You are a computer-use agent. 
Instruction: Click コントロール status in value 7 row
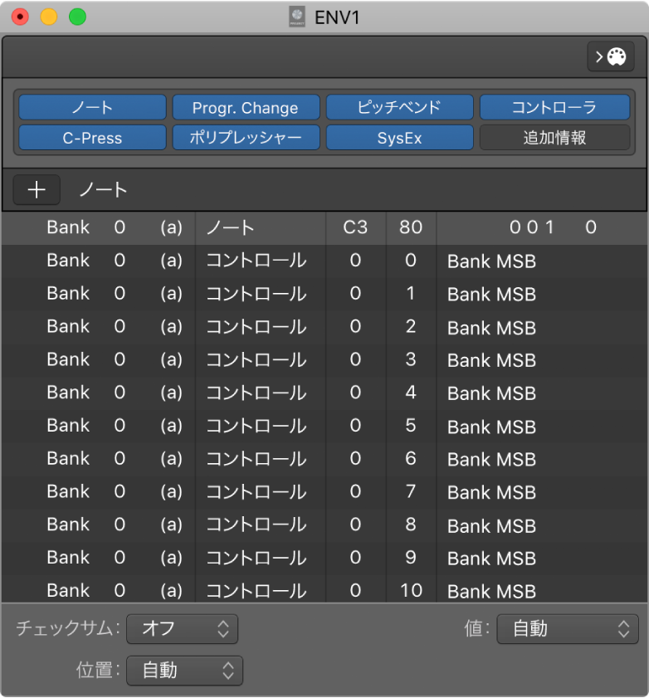tap(256, 492)
